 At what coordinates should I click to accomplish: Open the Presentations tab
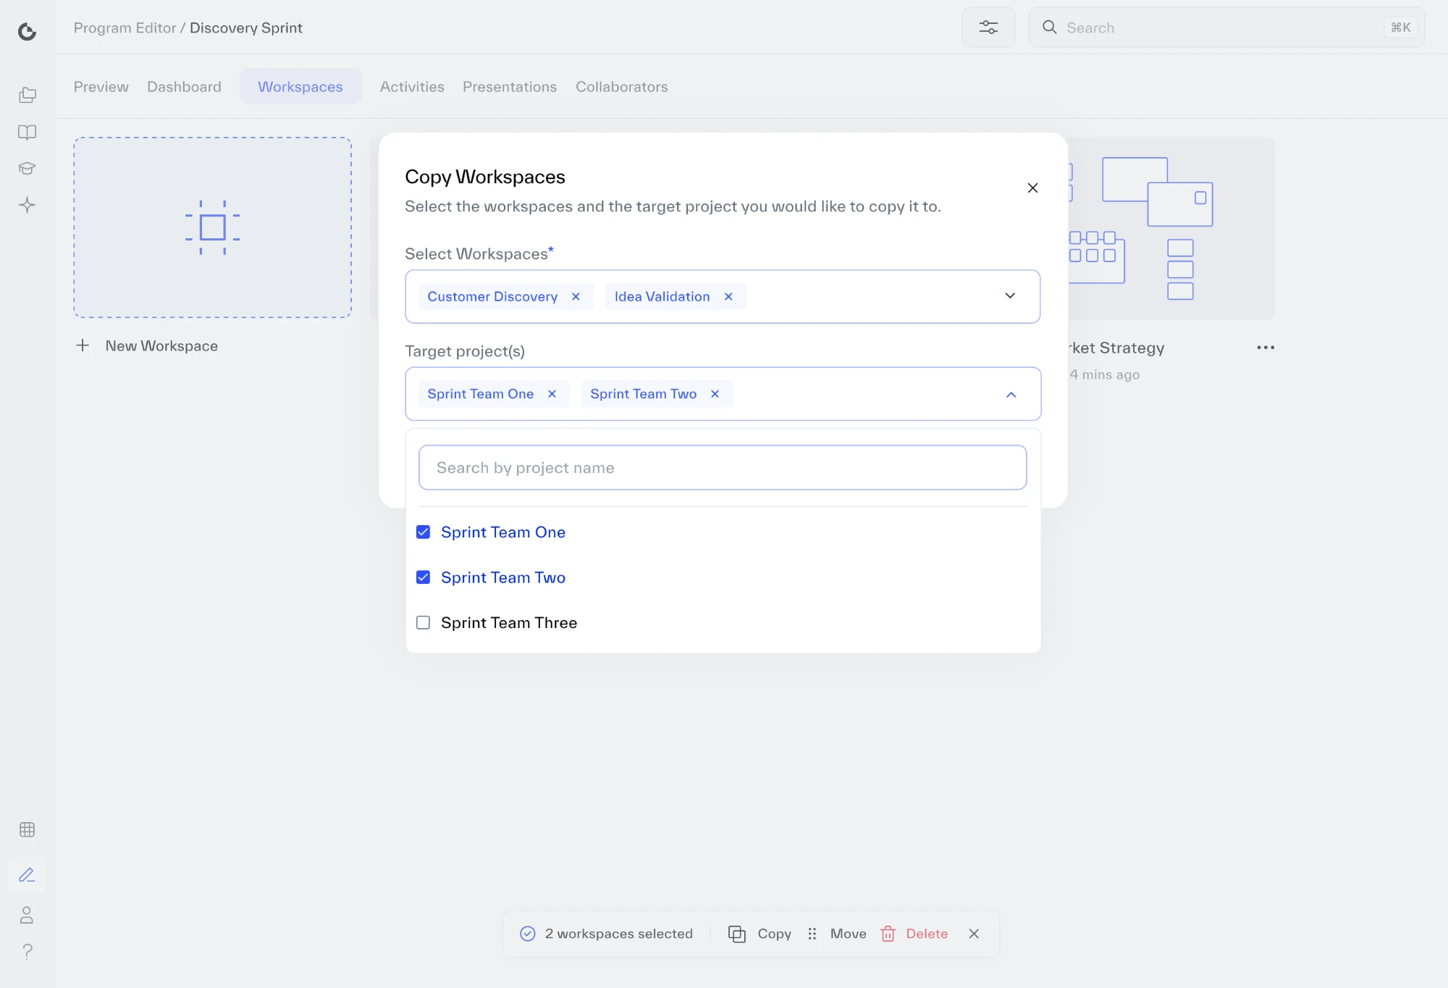(510, 87)
